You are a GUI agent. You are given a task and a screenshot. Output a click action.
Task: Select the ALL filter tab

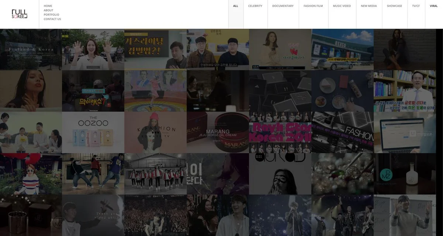point(236,6)
